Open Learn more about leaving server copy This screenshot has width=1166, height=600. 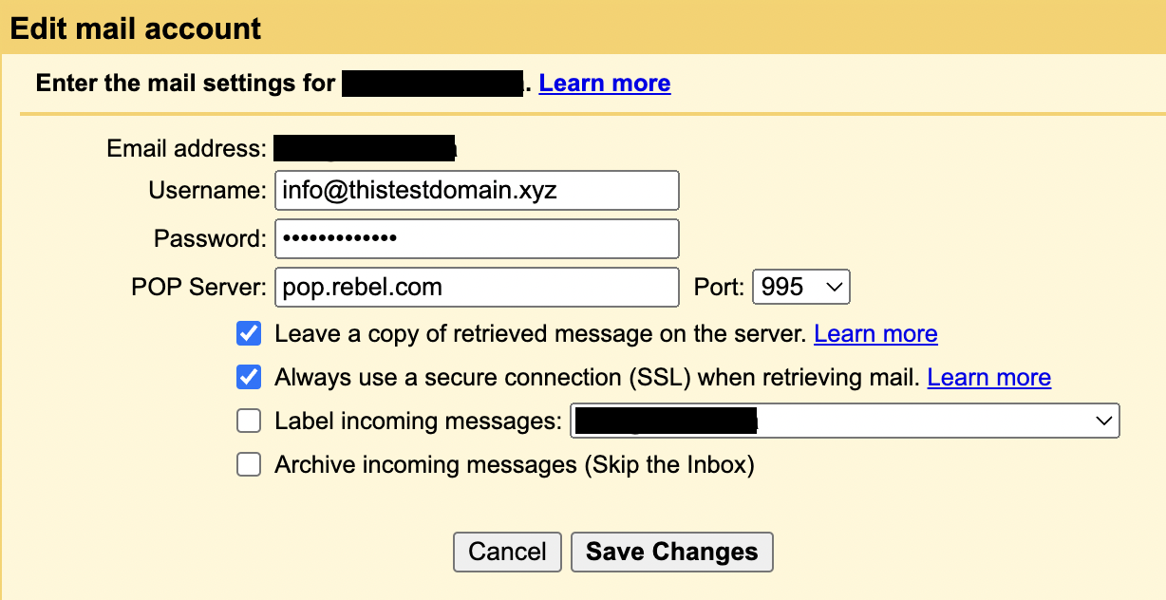pos(875,333)
